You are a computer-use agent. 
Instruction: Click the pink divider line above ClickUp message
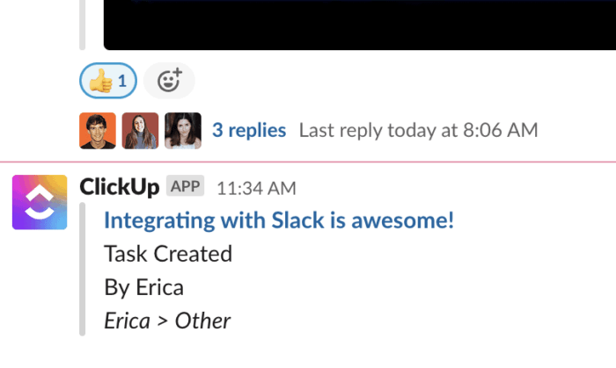[308, 161]
